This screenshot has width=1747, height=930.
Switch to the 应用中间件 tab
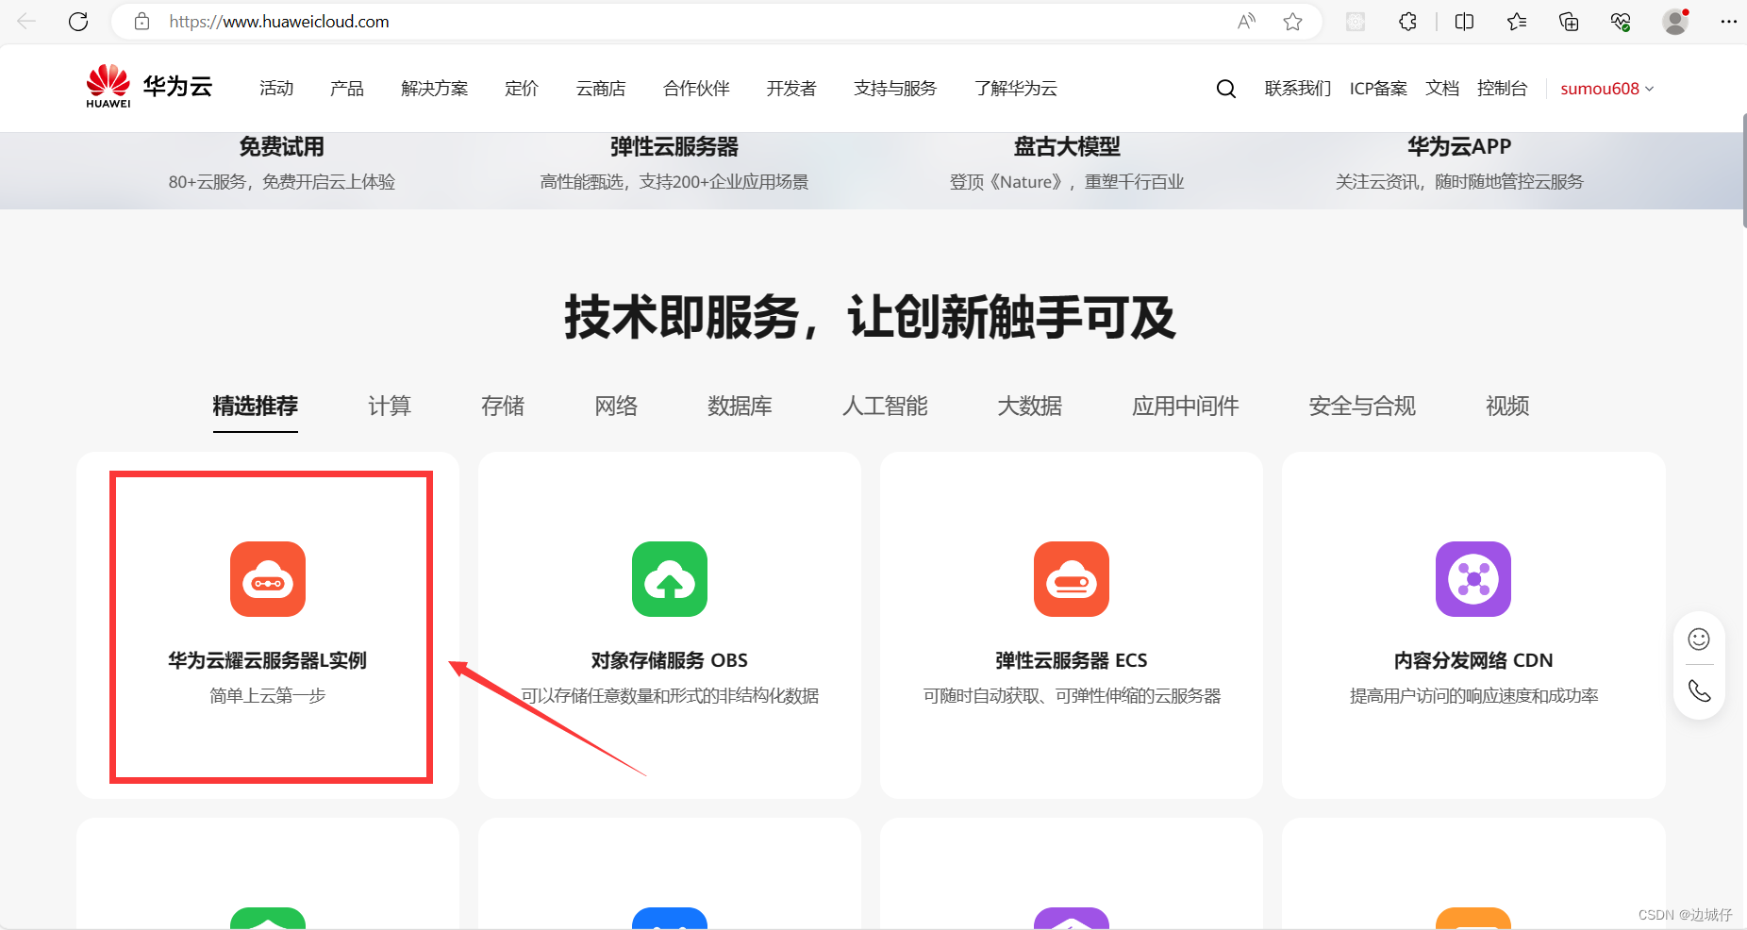1186,407
